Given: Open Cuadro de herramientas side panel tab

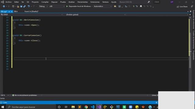Looking at the screenshot, I should [x=193, y=40].
